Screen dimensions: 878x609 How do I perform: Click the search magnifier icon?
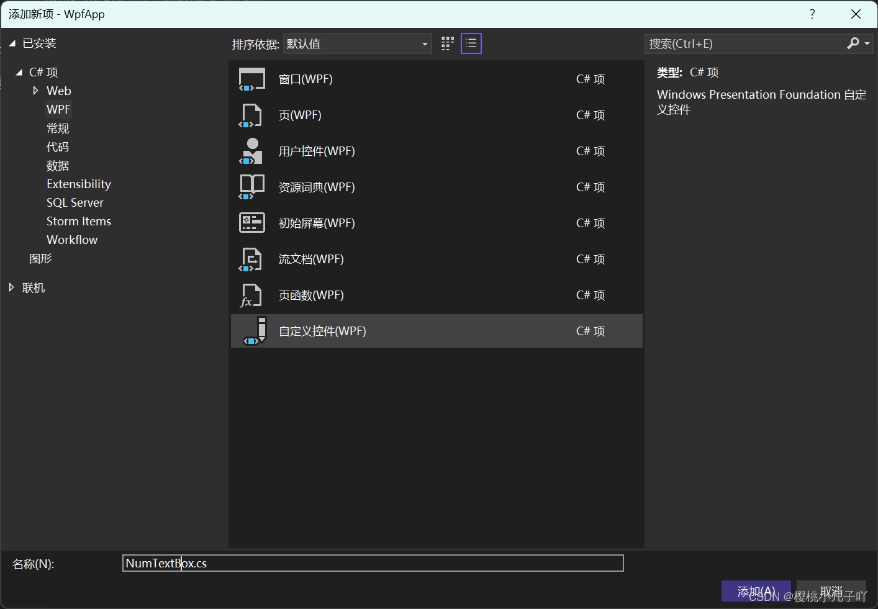click(853, 43)
